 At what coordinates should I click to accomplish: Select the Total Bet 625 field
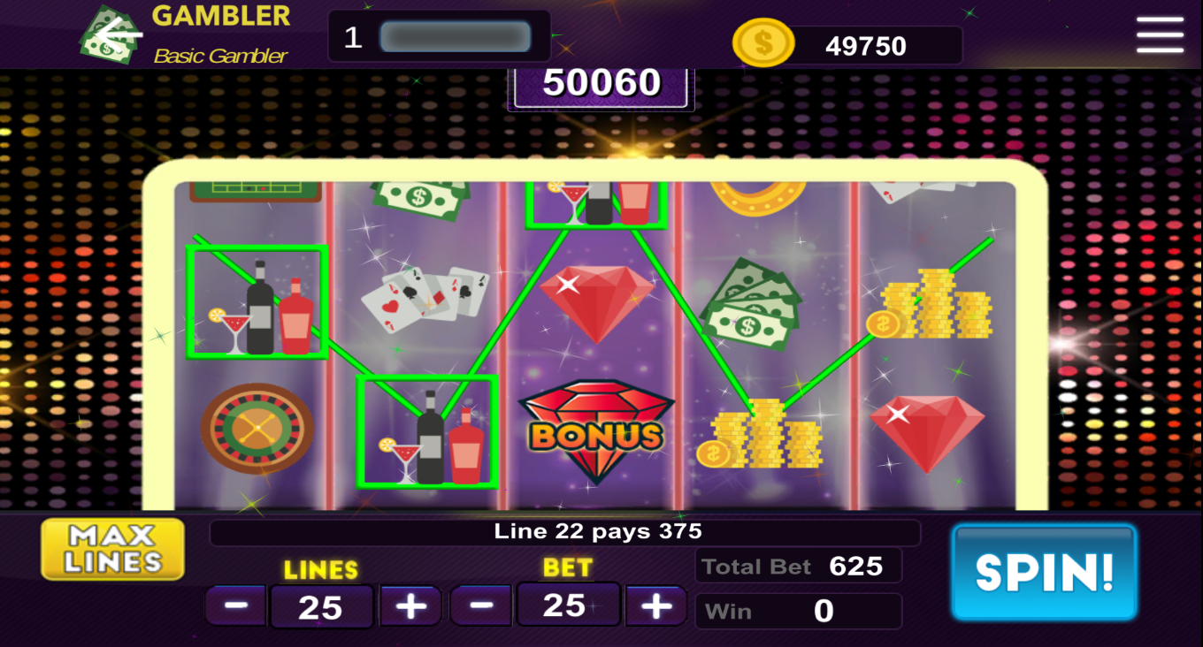[x=798, y=566]
